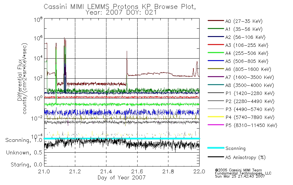Click the P4 (5740-7890 KeV) yellow legend line
This screenshot has height=185, width=293.
tap(216, 117)
